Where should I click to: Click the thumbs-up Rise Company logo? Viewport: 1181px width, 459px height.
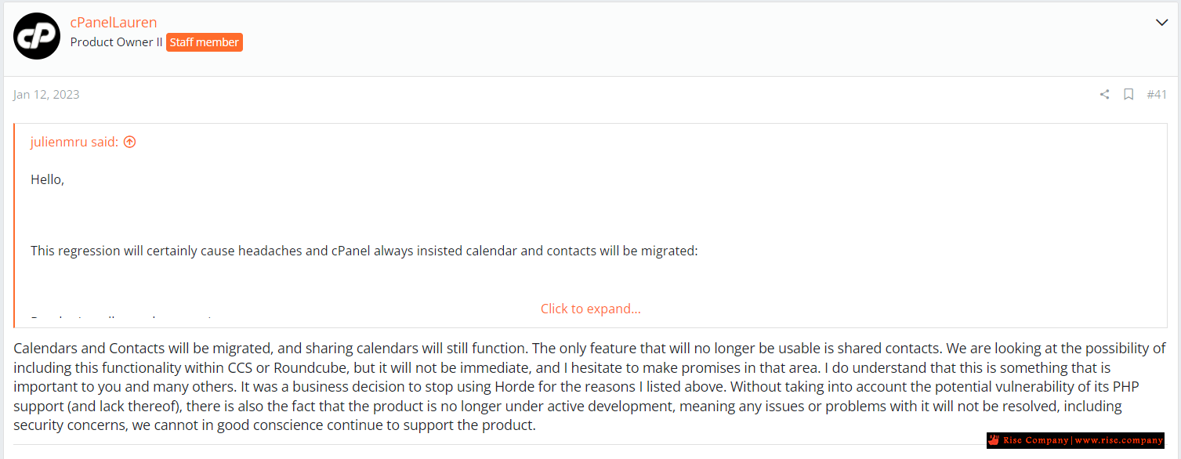coord(994,440)
